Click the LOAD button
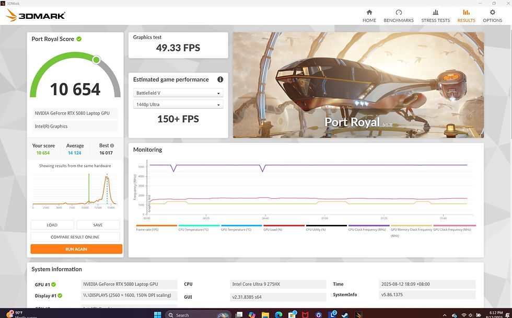This screenshot has width=512, height=318. pyautogui.click(x=52, y=225)
